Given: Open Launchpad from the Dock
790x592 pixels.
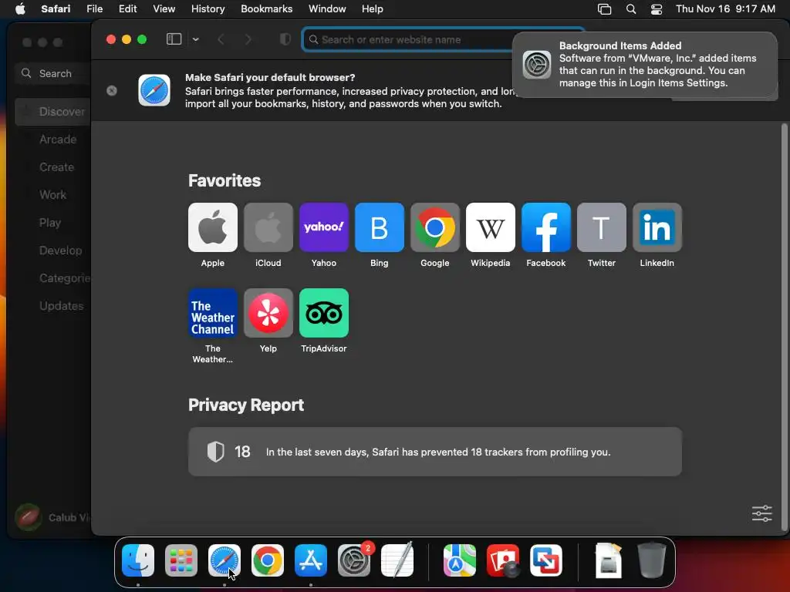Looking at the screenshot, I should (x=181, y=560).
